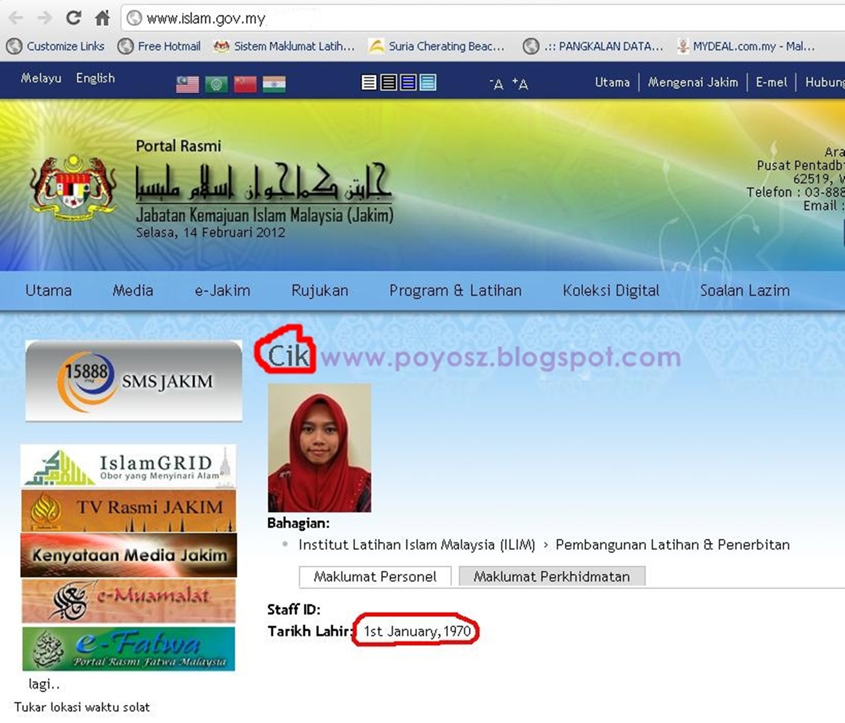Click Utama in top header links
Screen dimensions: 845x723
[612, 83]
